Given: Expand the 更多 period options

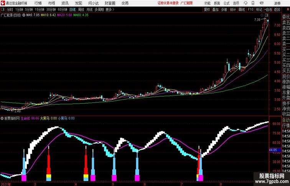Looking at the screenshot, I should point(110,10).
